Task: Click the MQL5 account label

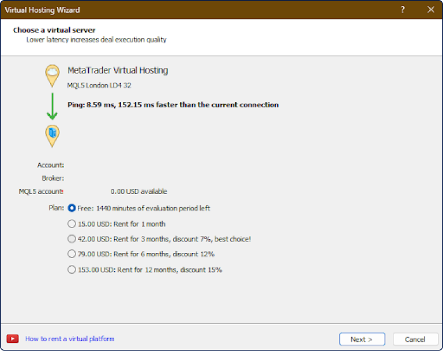Action: point(42,192)
